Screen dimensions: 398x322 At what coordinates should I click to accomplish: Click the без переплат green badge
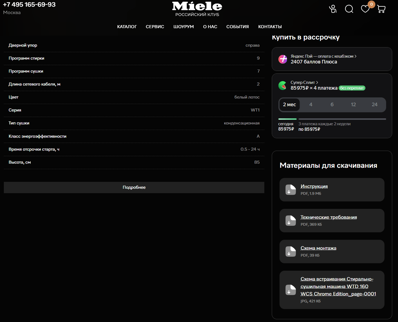352,88
